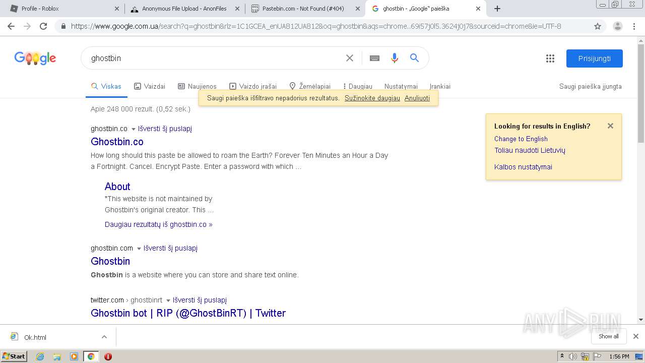The width and height of the screenshot is (645, 363).
Task: Select the Vaizdo įrašai search tab
Action: (x=253, y=86)
